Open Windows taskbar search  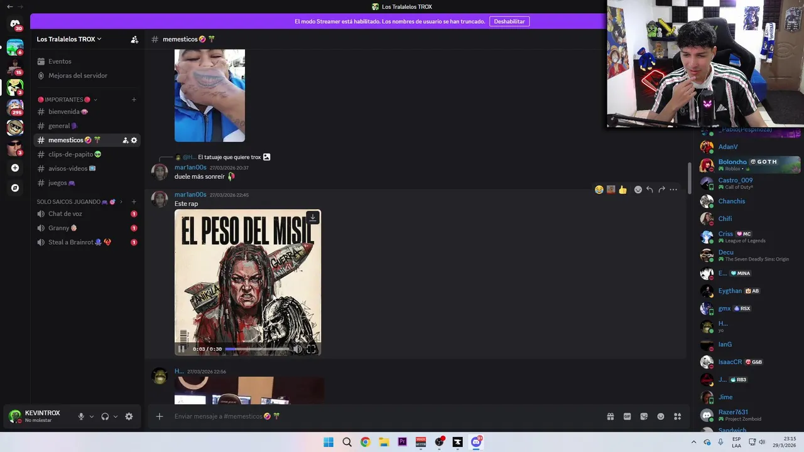tap(347, 442)
